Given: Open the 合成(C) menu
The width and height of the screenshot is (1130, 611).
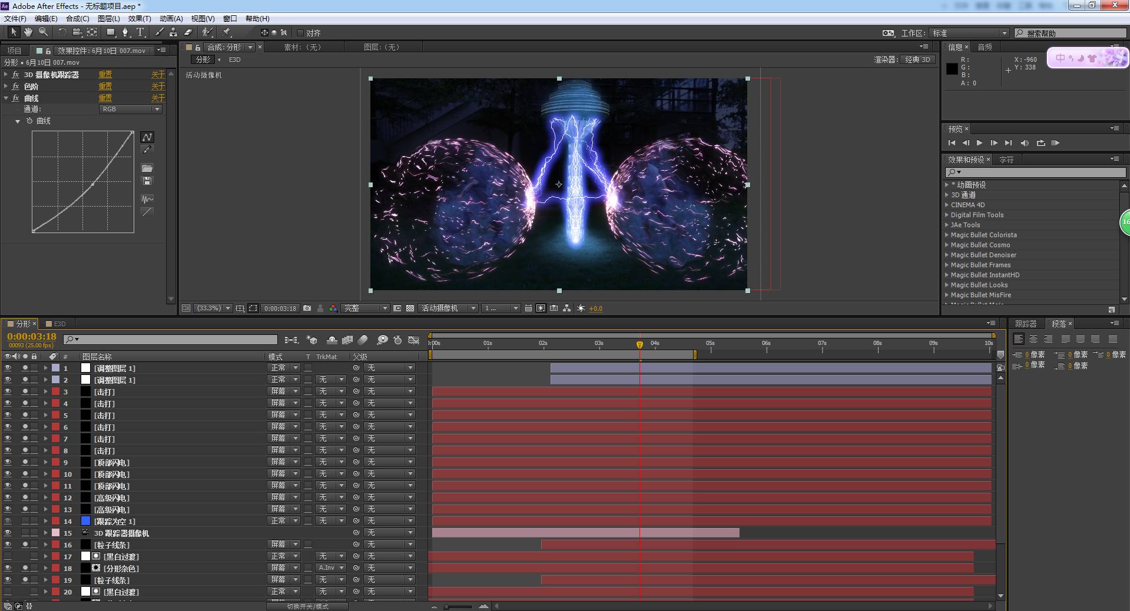Looking at the screenshot, I should point(77,19).
